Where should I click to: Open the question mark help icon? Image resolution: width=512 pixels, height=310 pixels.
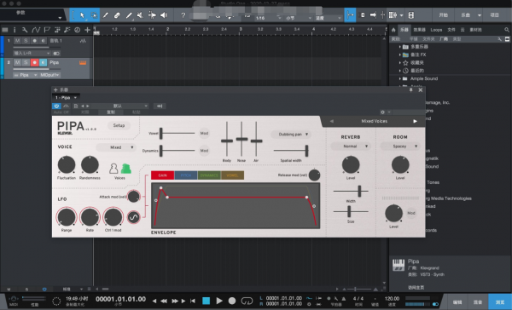tap(183, 15)
